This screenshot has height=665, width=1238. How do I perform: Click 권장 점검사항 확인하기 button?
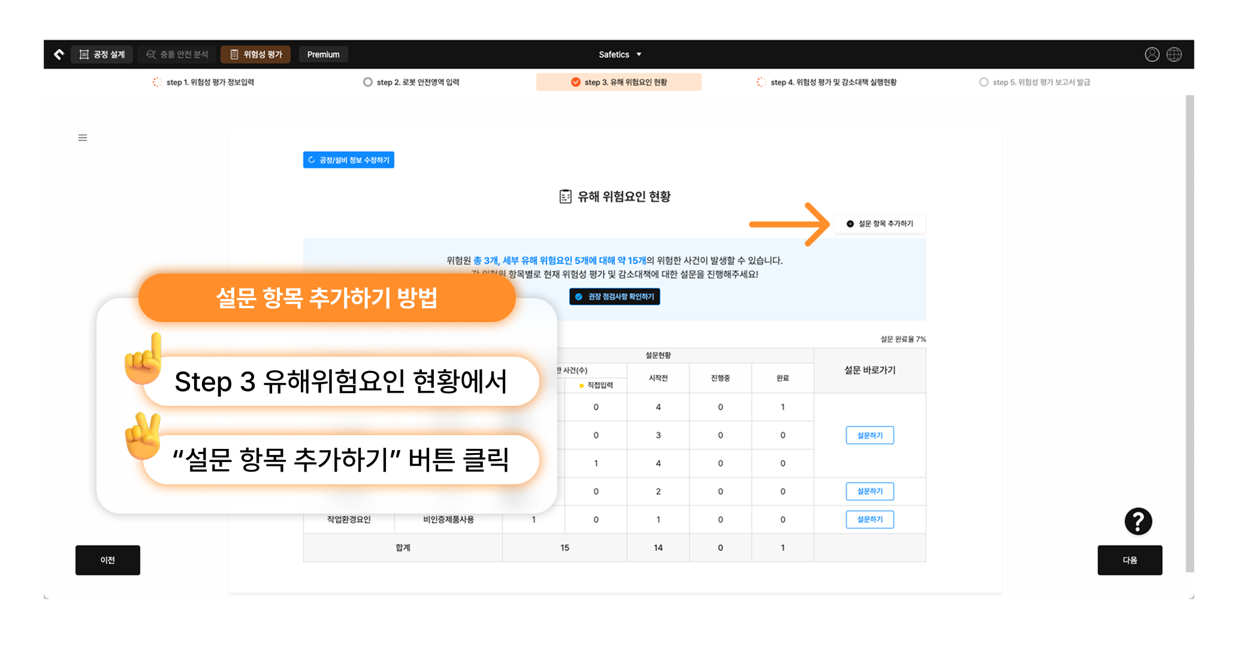click(x=615, y=297)
